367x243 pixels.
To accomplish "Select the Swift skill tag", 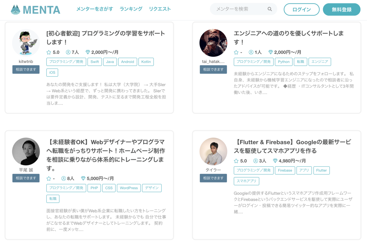I will click(95, 62).
